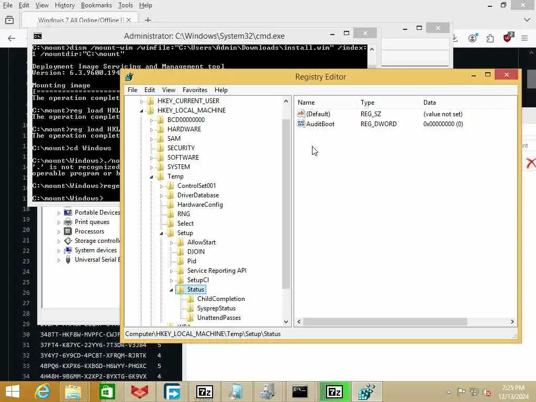The image size is (536, 402).
Task: Open the Windows Start button
Action: pos(13,392)
